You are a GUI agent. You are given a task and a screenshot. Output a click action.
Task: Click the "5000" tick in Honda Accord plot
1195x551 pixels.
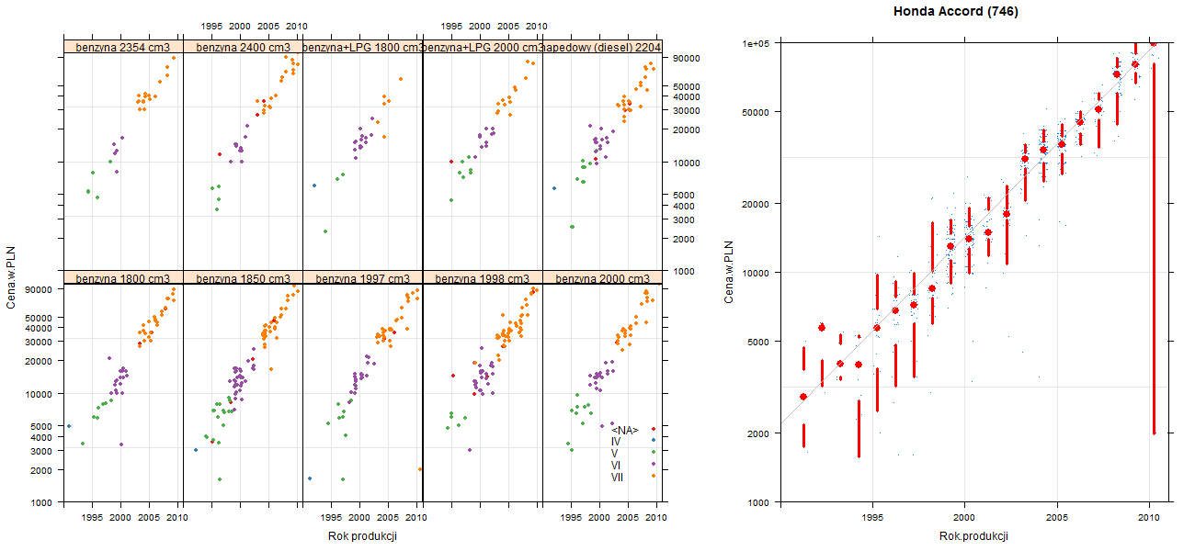tap(760, 342)
